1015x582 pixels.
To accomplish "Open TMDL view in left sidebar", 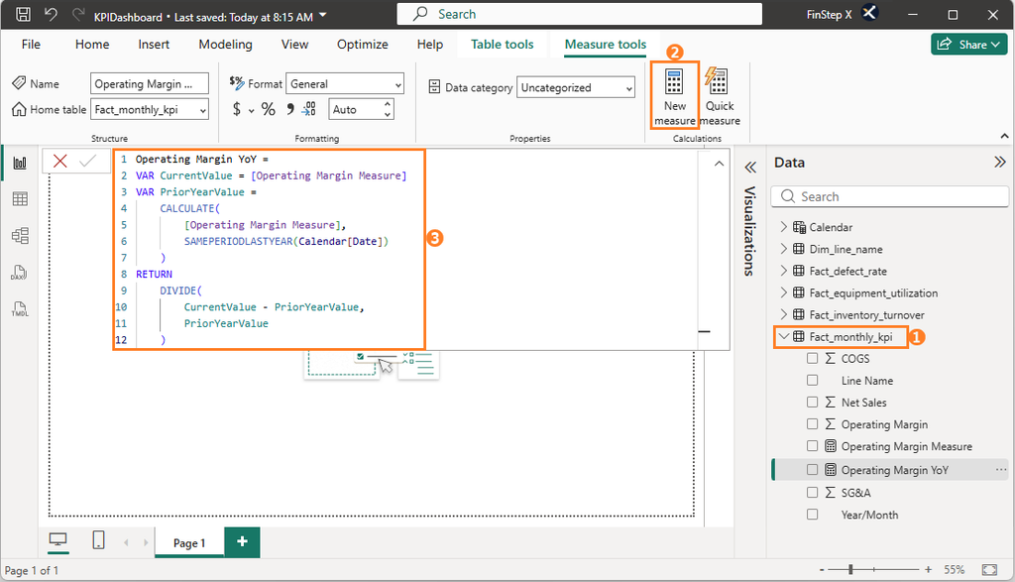I will click(20, 308).
